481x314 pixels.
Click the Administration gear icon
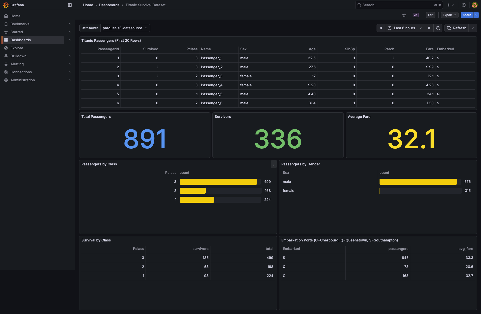click(x=6, y=80)
